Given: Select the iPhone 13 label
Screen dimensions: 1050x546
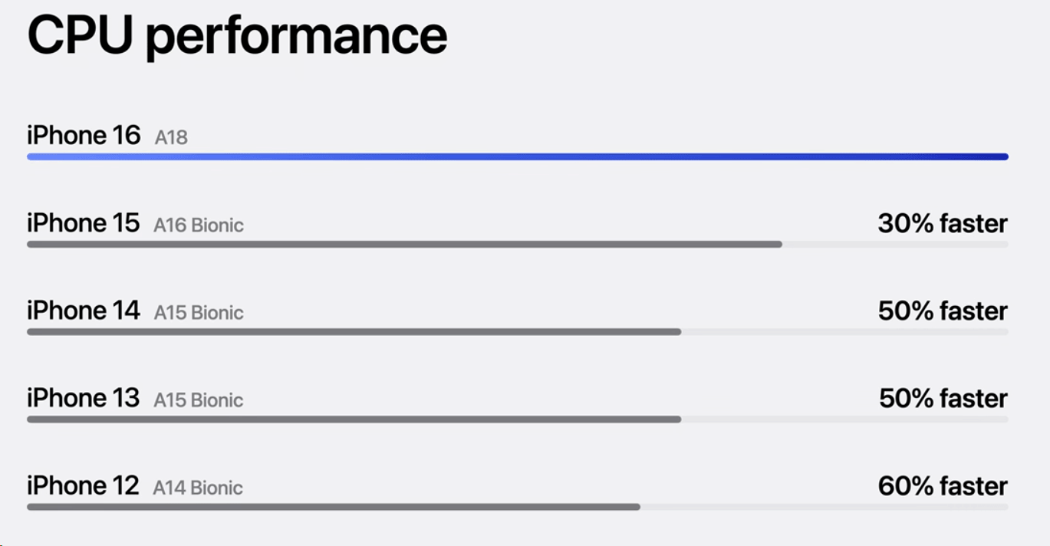Looking at the screenshot, I should pos(84,398).
